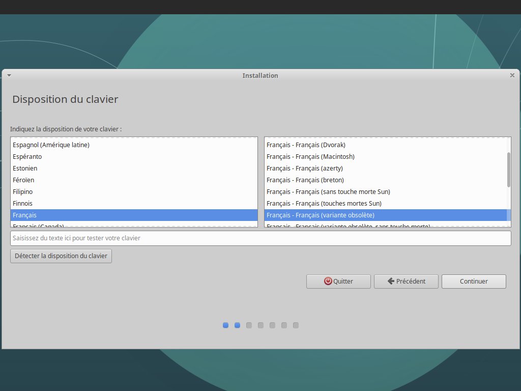
Task: Click the variant list vertical scrollbar
Action: coord(508,170)
